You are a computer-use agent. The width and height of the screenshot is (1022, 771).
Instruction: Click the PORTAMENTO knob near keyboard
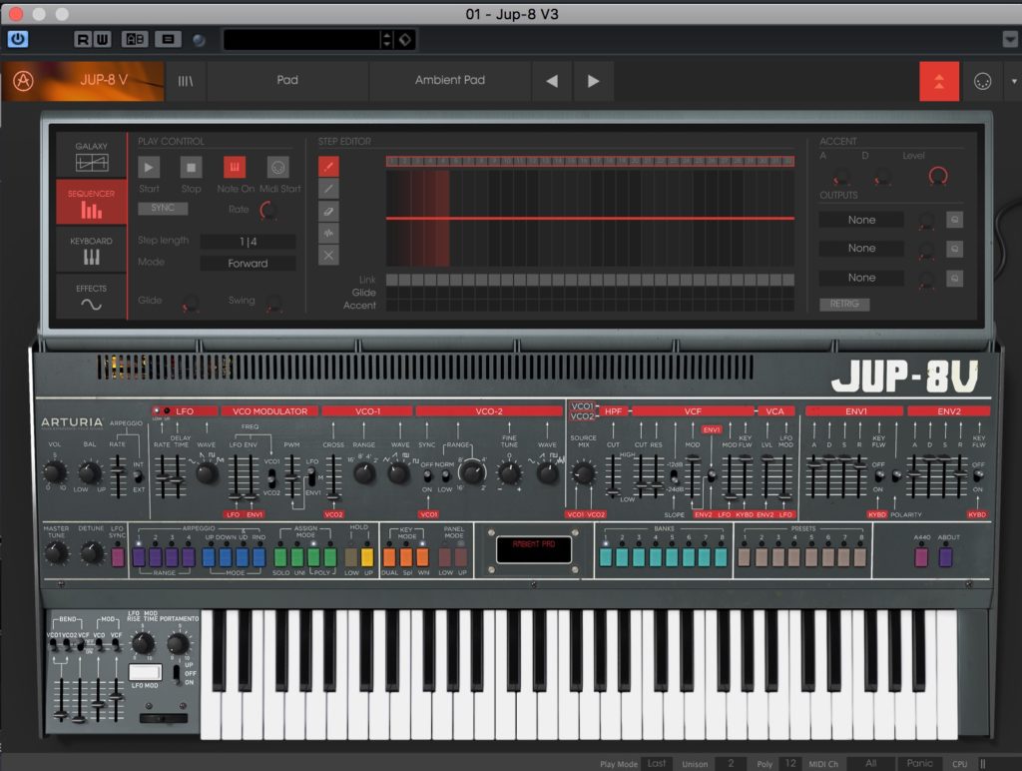[178, 643]
